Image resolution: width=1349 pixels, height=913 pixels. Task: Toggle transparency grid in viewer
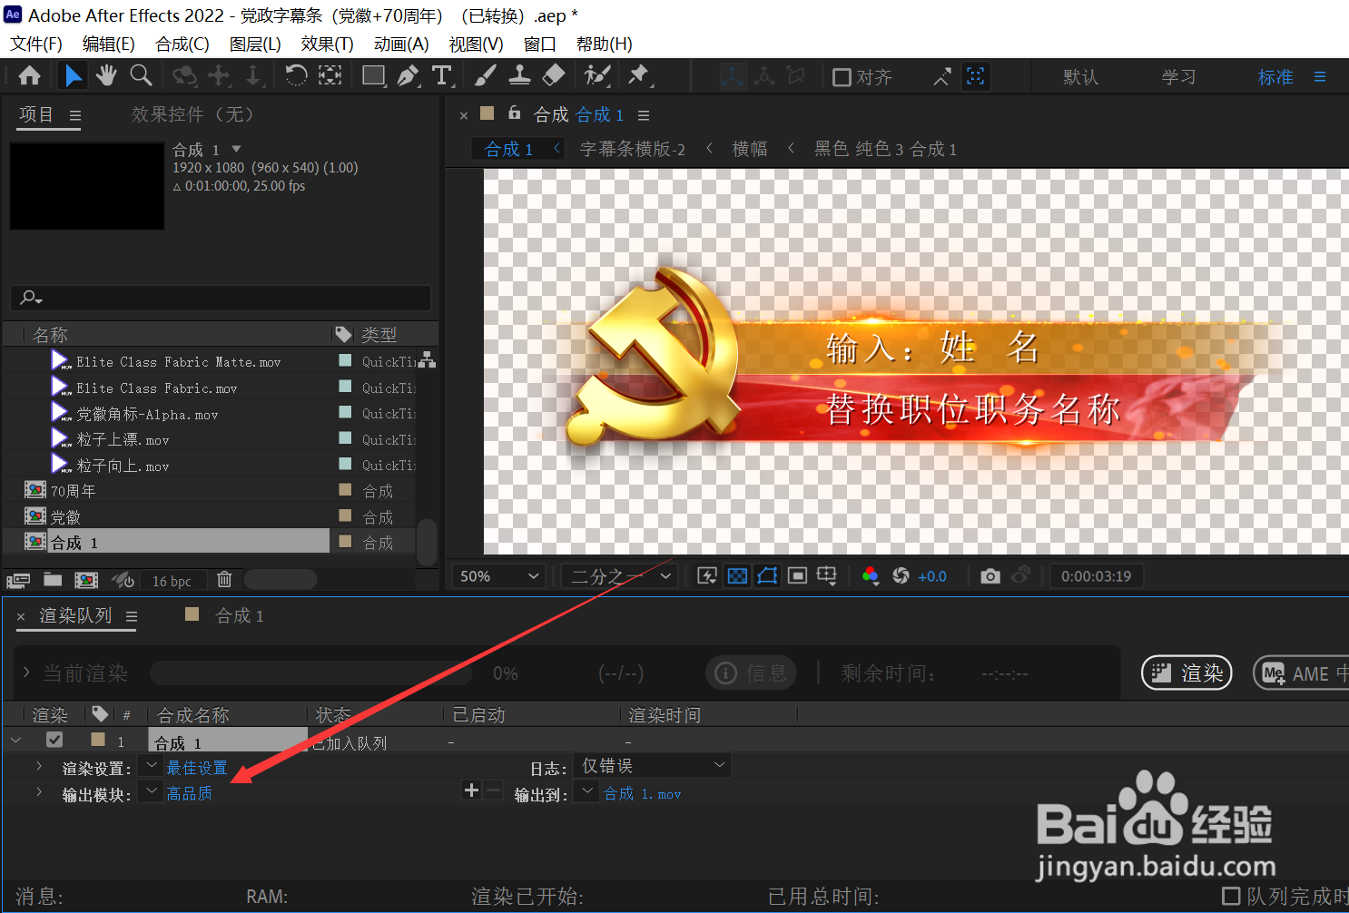tap(737, 576)
